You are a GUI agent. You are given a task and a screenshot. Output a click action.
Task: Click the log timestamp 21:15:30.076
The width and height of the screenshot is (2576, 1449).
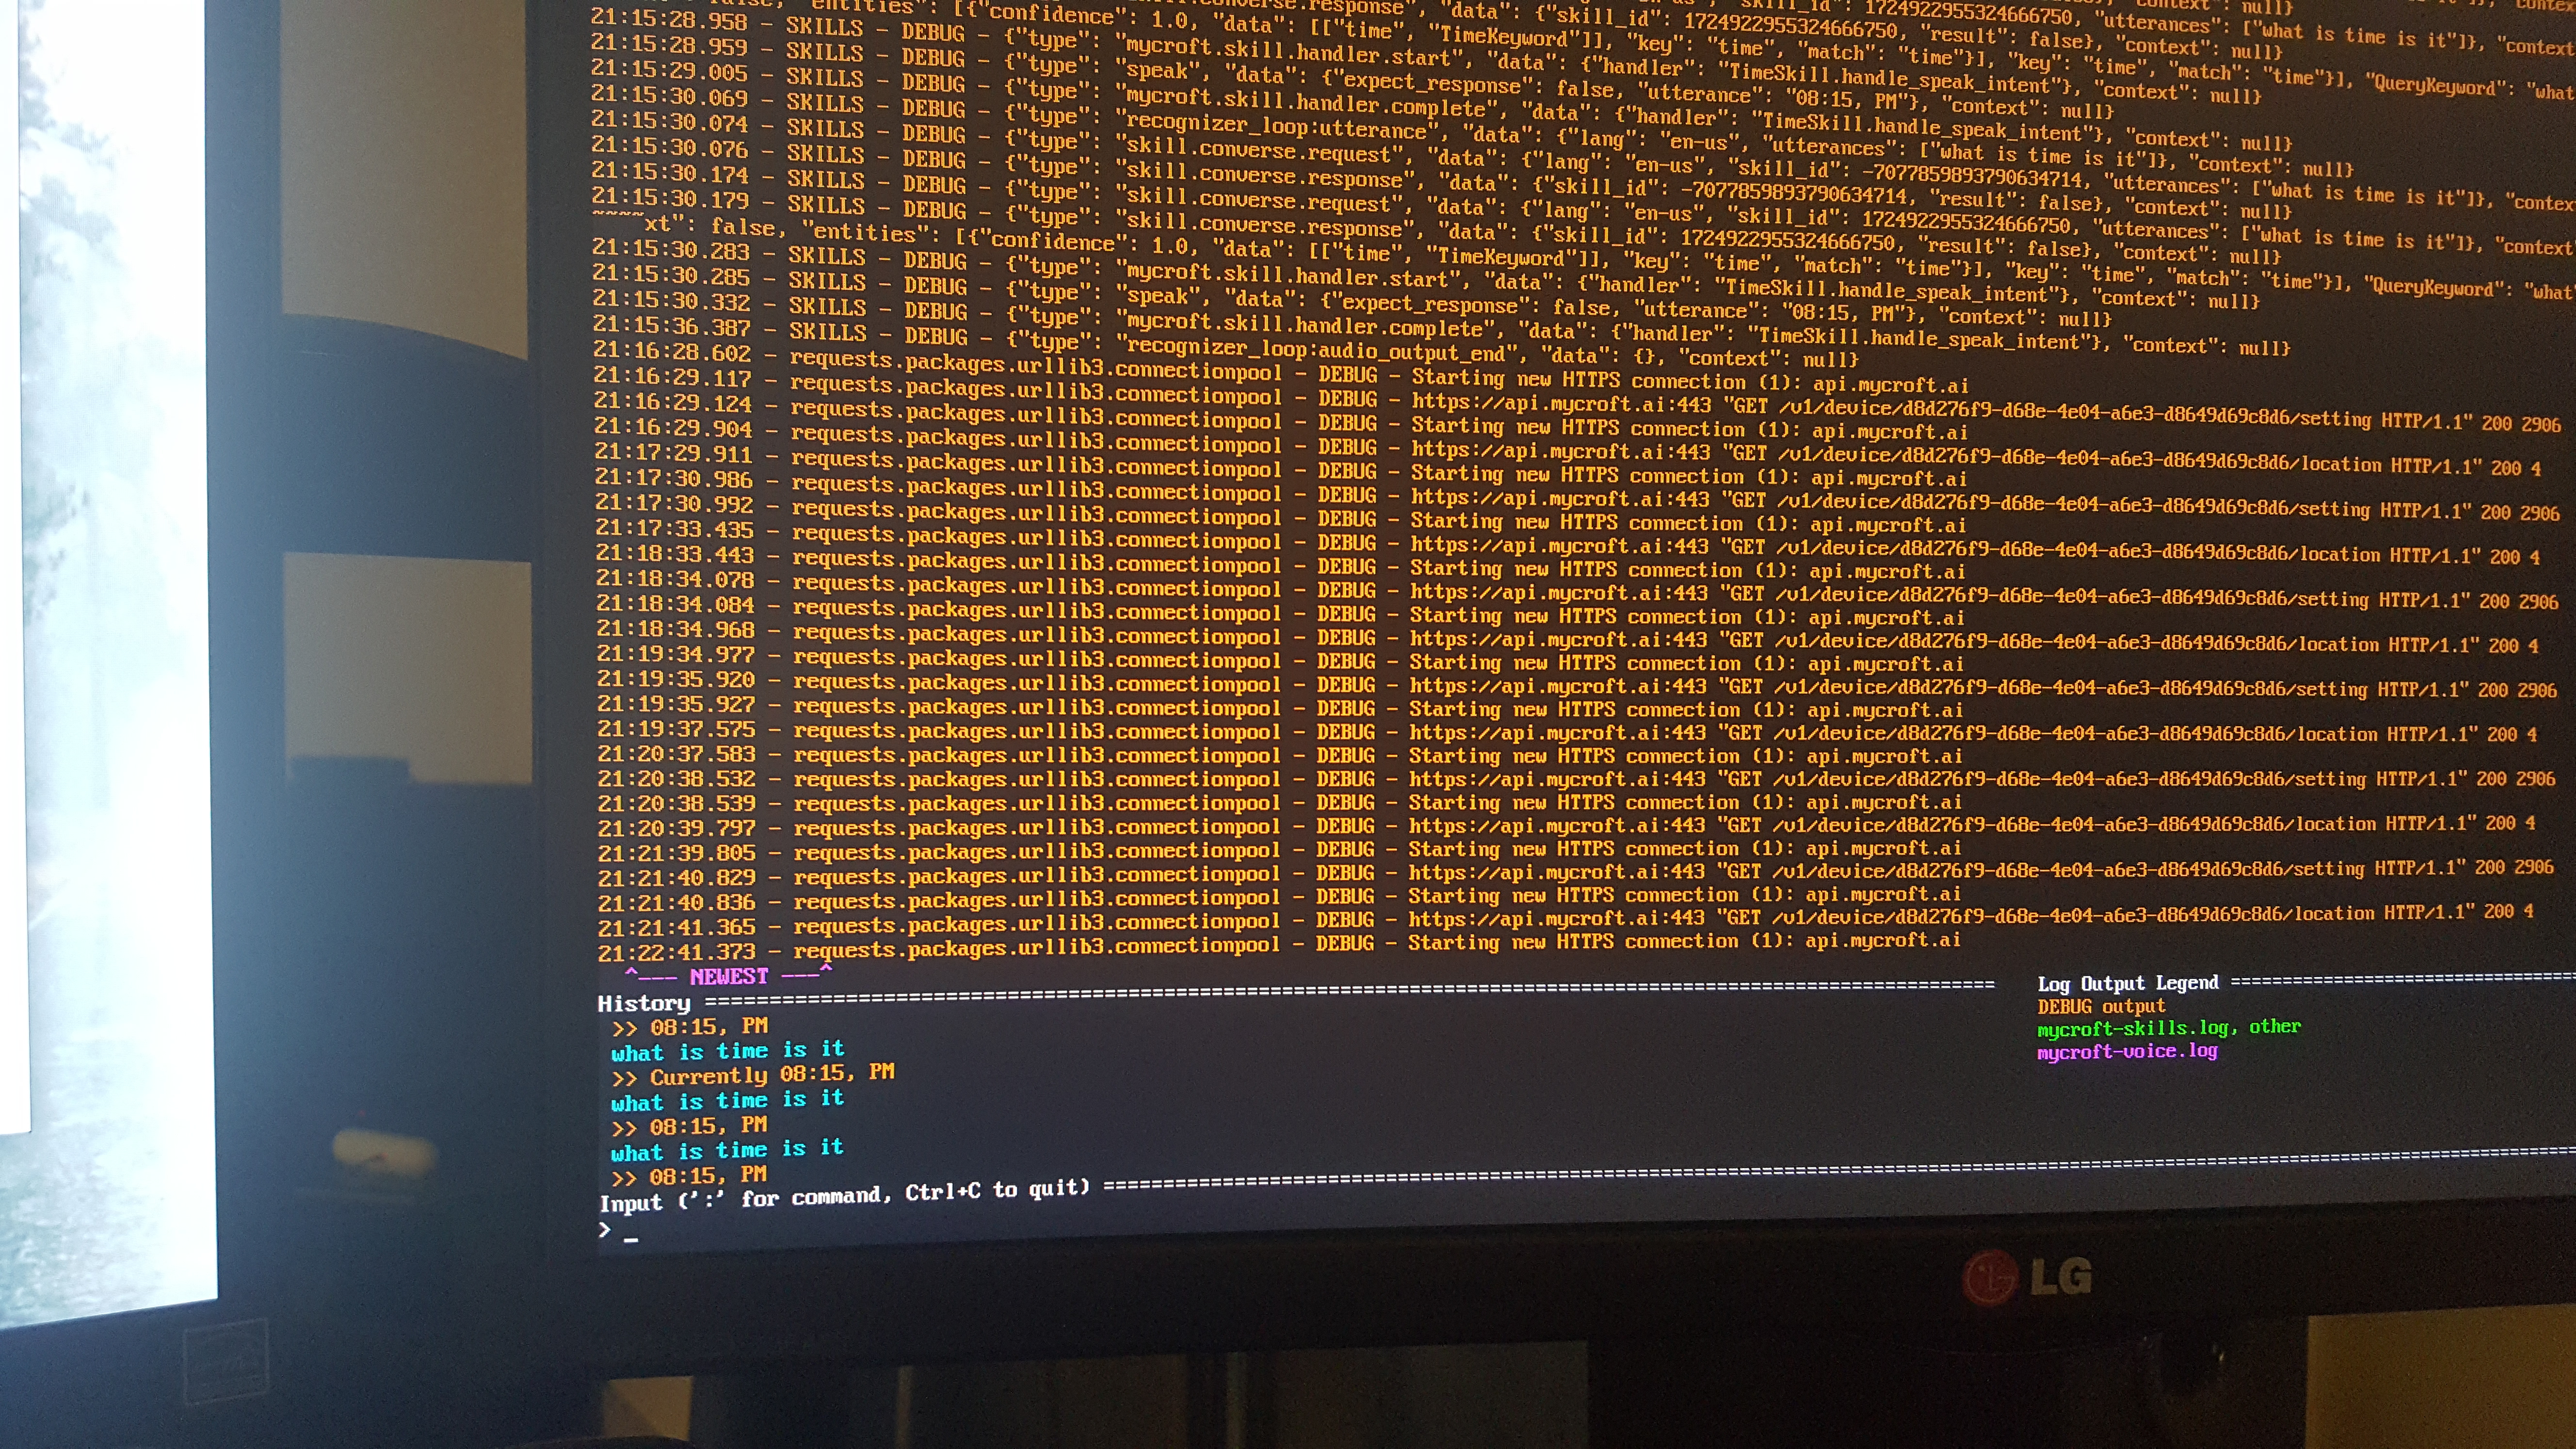click(670, 147)
